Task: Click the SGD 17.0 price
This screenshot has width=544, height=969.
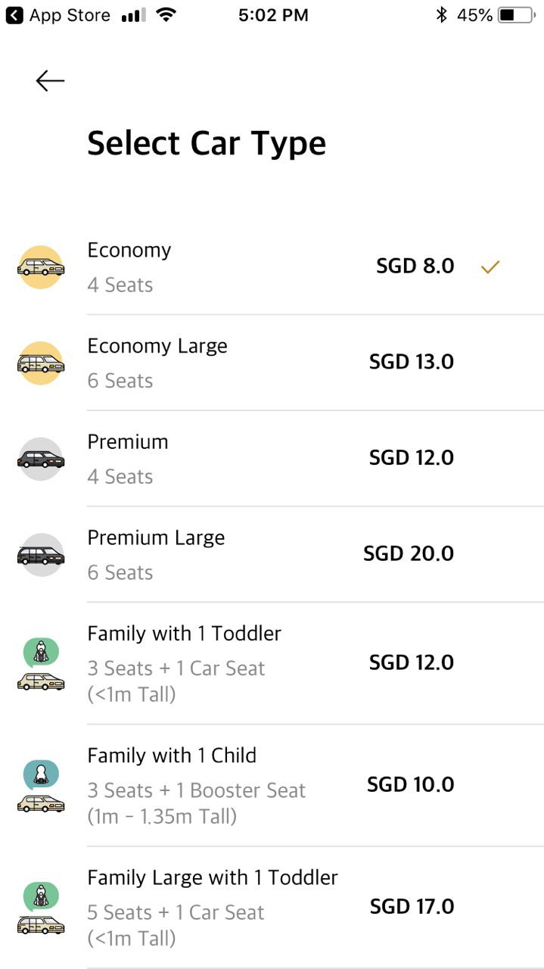Action: 412,907
